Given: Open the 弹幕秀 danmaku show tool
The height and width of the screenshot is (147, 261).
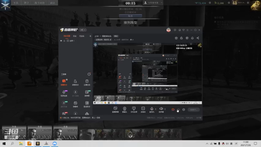Looking at the screenshot, I should point(75,104).
